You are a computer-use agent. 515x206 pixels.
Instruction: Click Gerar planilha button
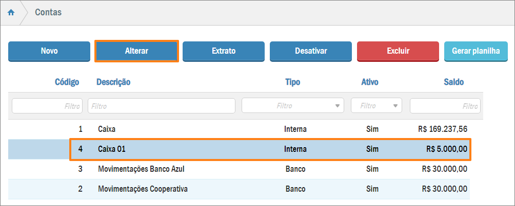(x=476, y=51)
